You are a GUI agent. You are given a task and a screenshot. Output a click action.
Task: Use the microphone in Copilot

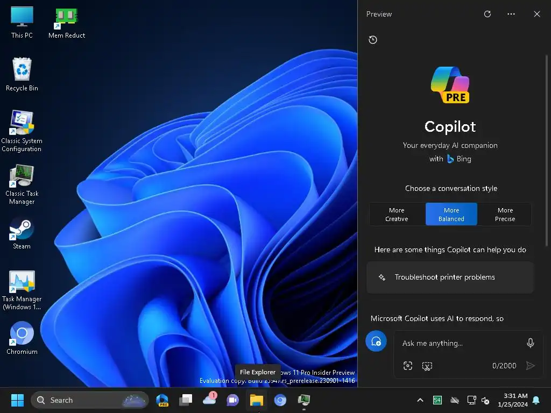coord(531,343)
